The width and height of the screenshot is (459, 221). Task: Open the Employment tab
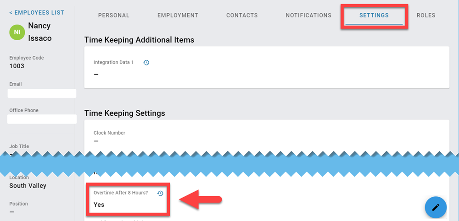178,16
